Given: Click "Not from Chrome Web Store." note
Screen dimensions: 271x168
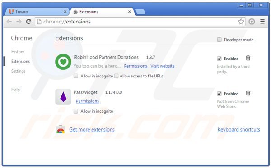Looking at the screenshot, I should coord(233,104).
